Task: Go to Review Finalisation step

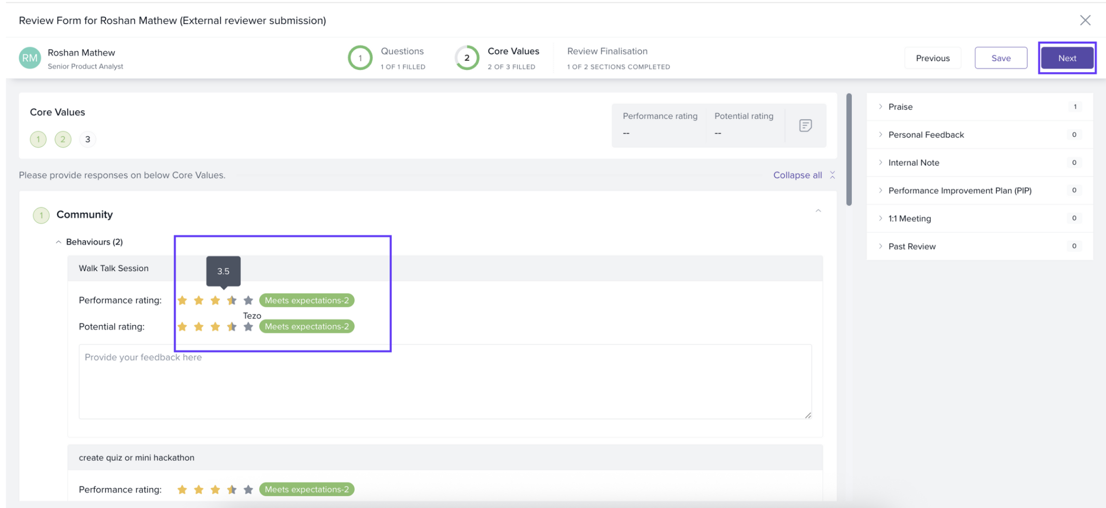Action: pos(607,51)
